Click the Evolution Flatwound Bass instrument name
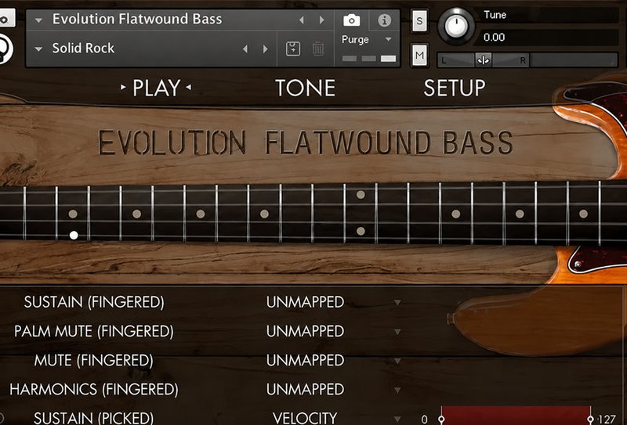 click(x=137, y=19)
